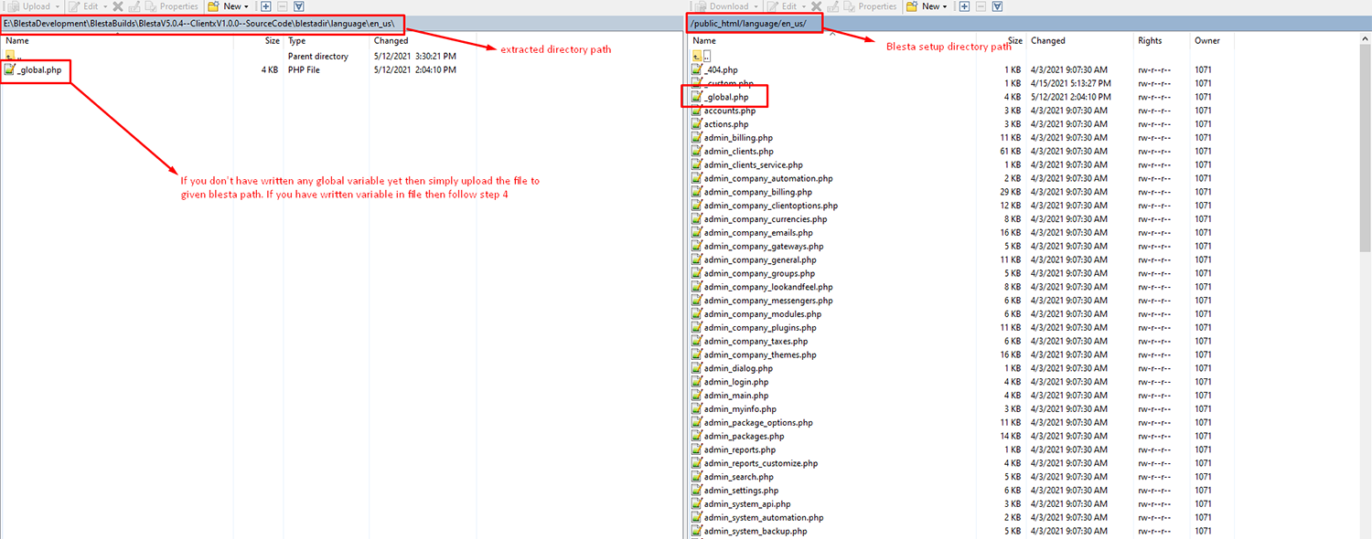Click remote path bar /public_html/language/en_us/
Screen dimensions: 1372x539
(x=1030, y=22)
